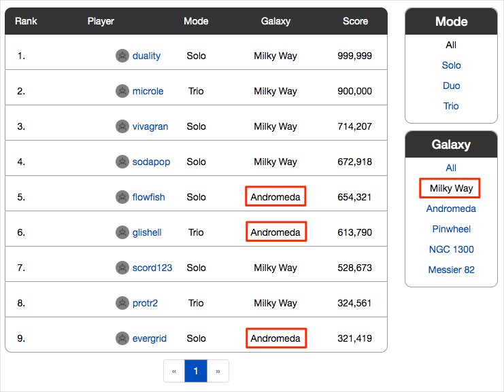
Task: Open glishell's profile link
Action: 147,232
